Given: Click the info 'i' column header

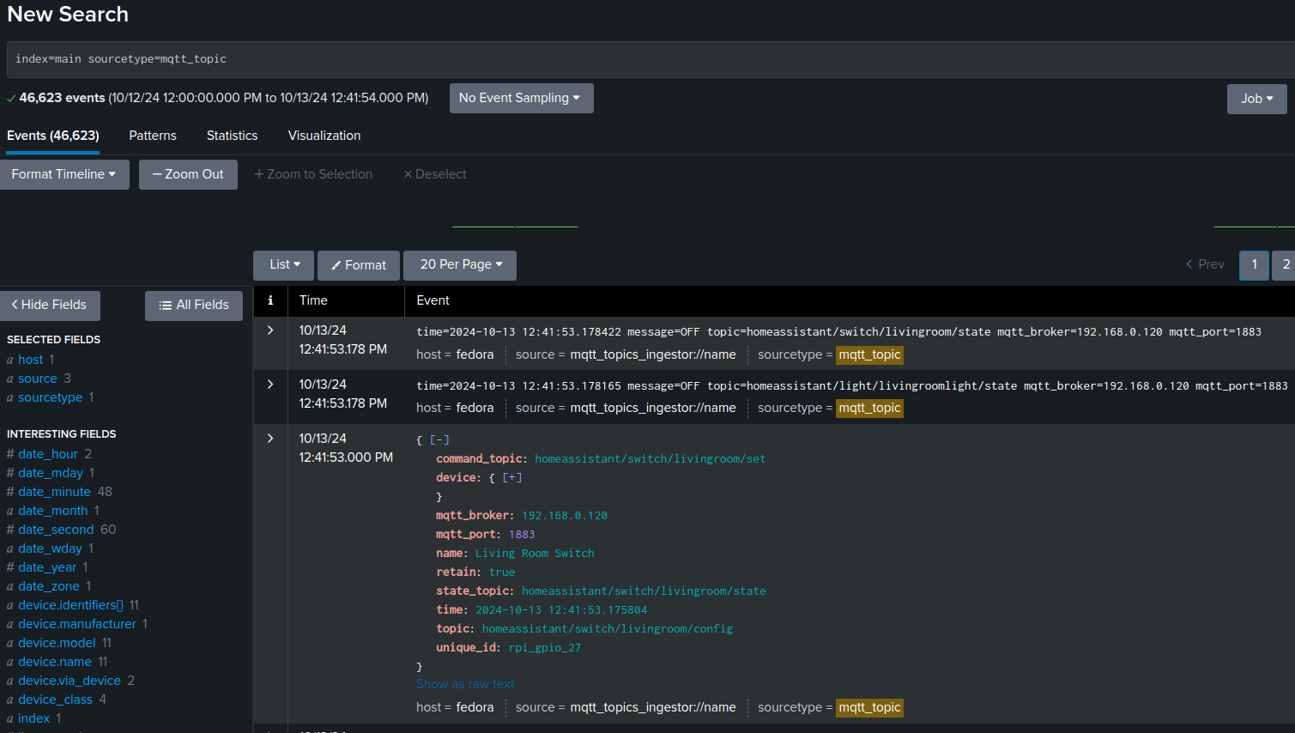Looking at the screenshot, I should pyautogui.click(x=270, y=300).
